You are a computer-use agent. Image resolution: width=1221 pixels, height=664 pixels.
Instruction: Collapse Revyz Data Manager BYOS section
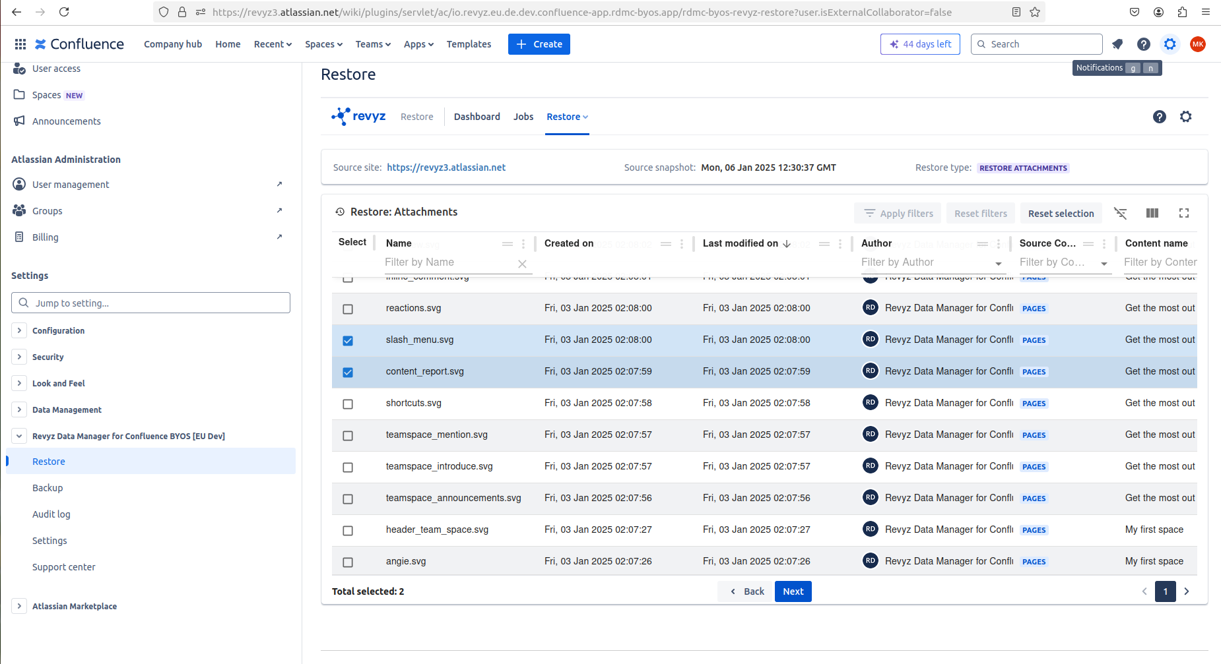coord(19,436)
